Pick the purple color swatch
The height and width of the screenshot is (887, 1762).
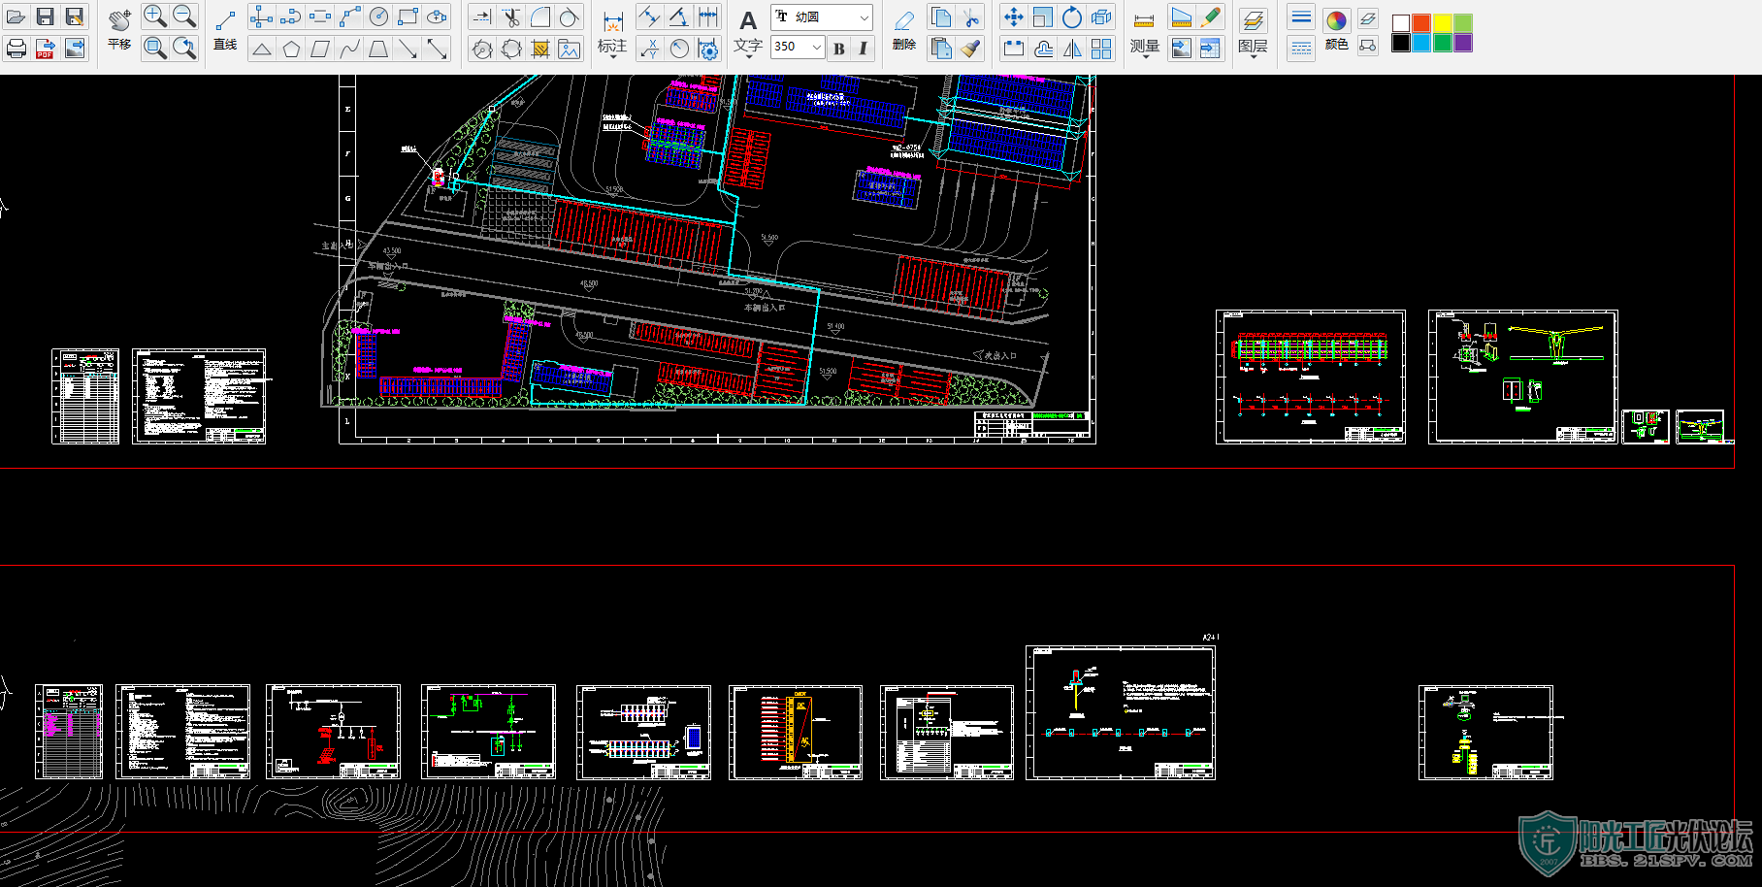tap(1463, 43)
